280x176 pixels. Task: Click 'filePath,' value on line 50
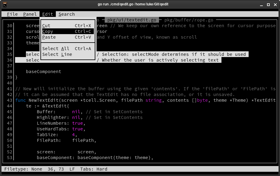coord(84,140)
